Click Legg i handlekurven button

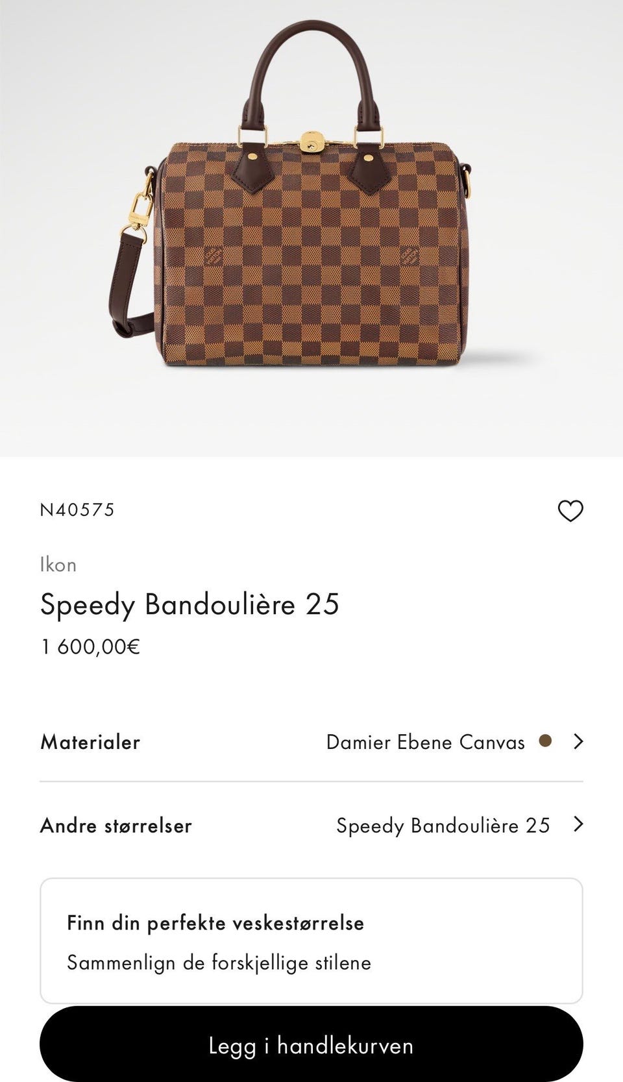311,1045
